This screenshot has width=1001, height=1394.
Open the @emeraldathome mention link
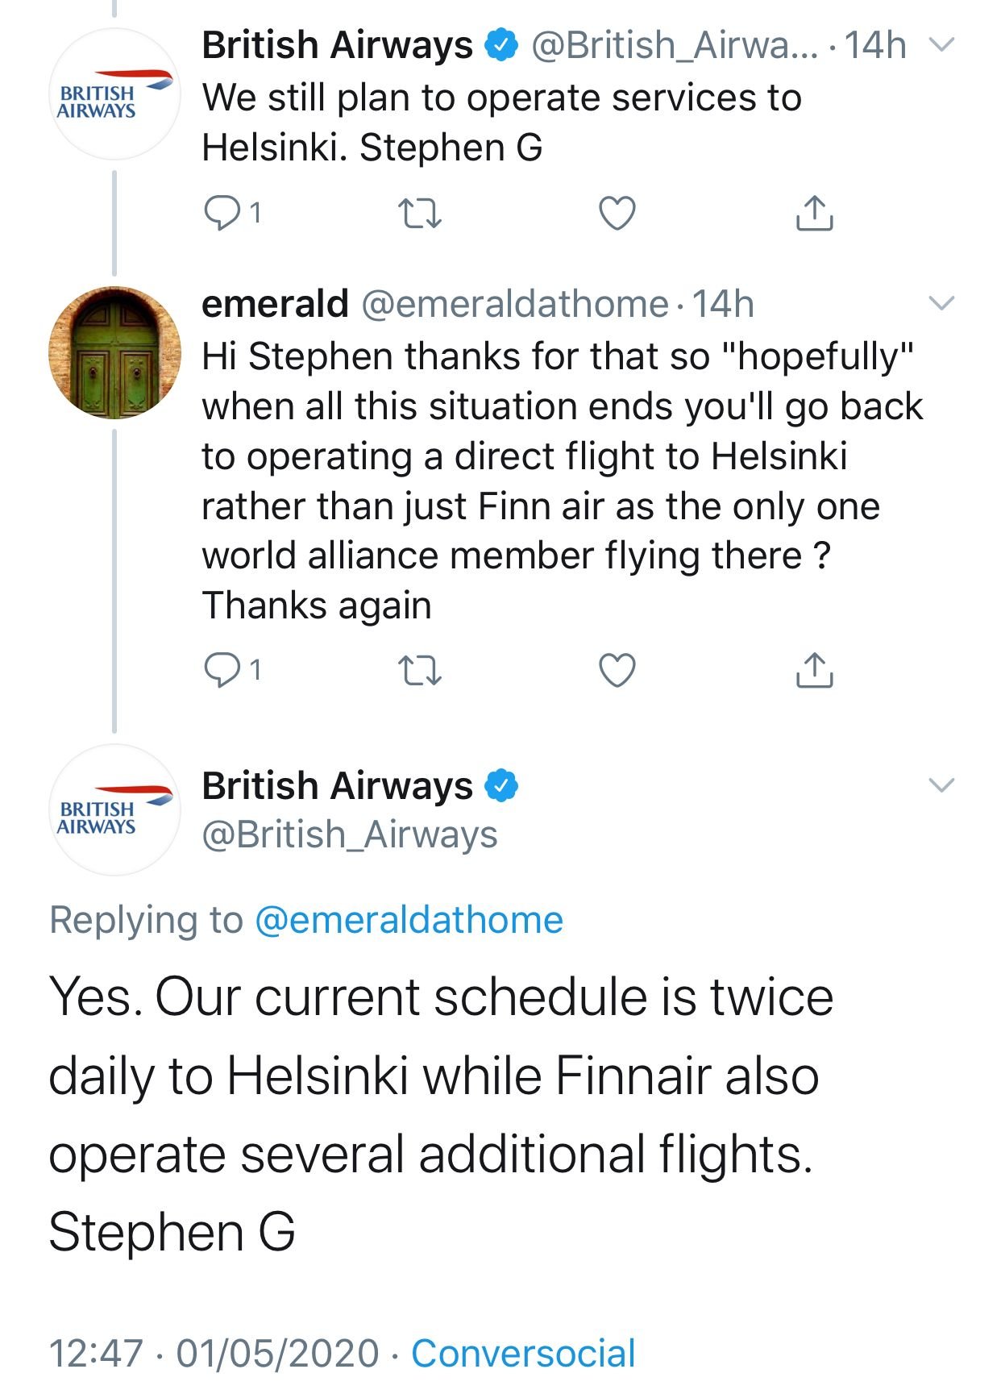point(409,920)
